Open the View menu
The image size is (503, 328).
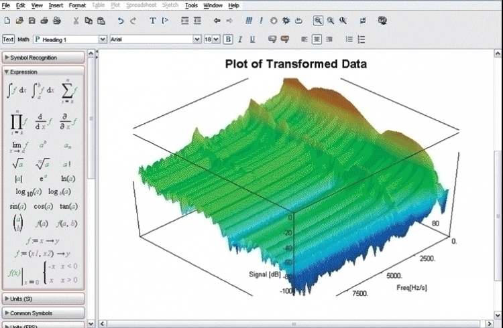(37, 5)
